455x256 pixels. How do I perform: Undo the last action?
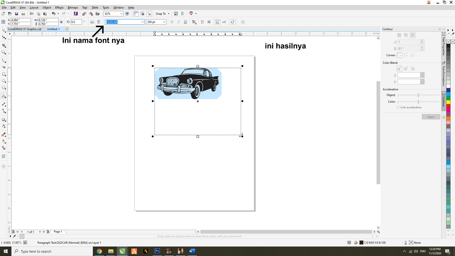pyautogui.click(x=53, y=14)
